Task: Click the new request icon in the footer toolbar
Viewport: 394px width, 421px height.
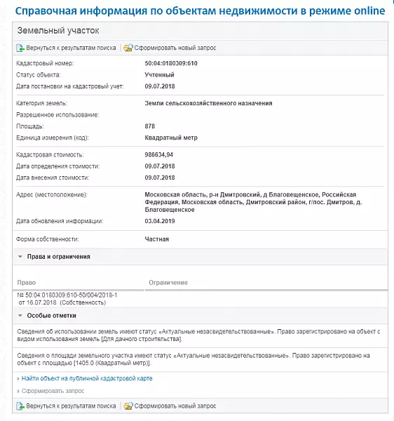Action: [x=128, y=406]
